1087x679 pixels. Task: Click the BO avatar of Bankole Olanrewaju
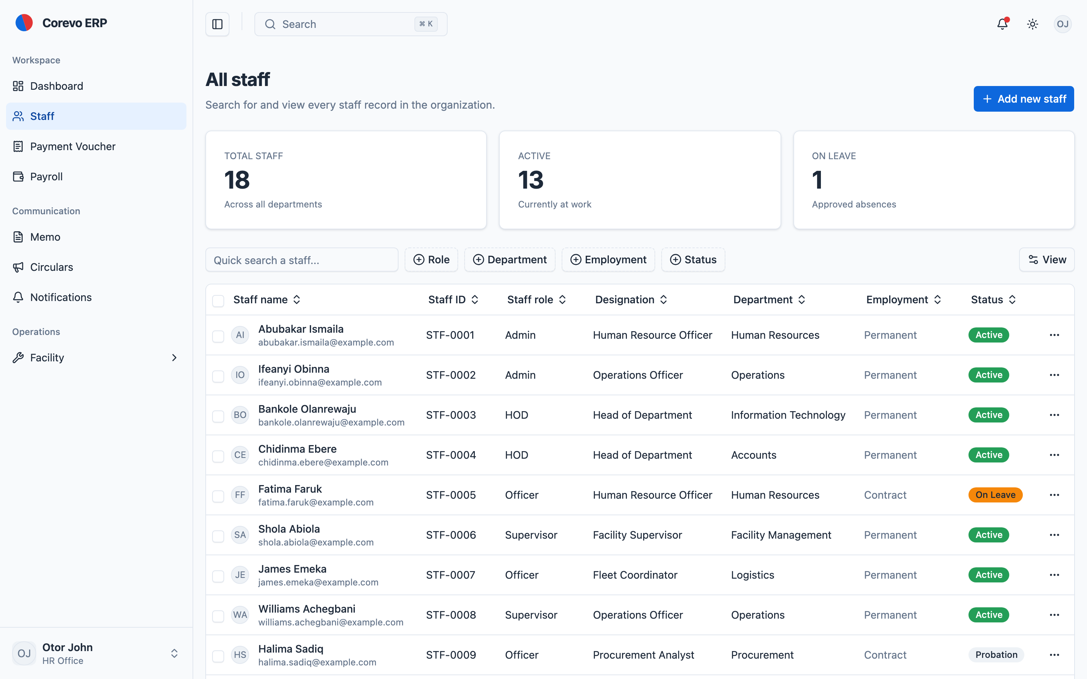pos(240,415)
